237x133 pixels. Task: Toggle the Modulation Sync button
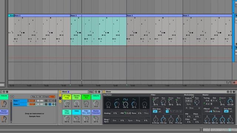click(188, 104)
